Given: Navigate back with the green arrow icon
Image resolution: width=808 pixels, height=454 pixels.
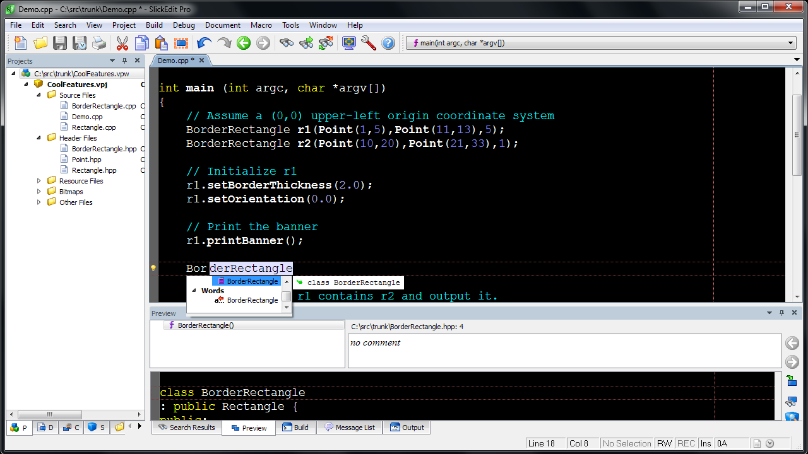Looking at the screenshot, I should 244,43.
